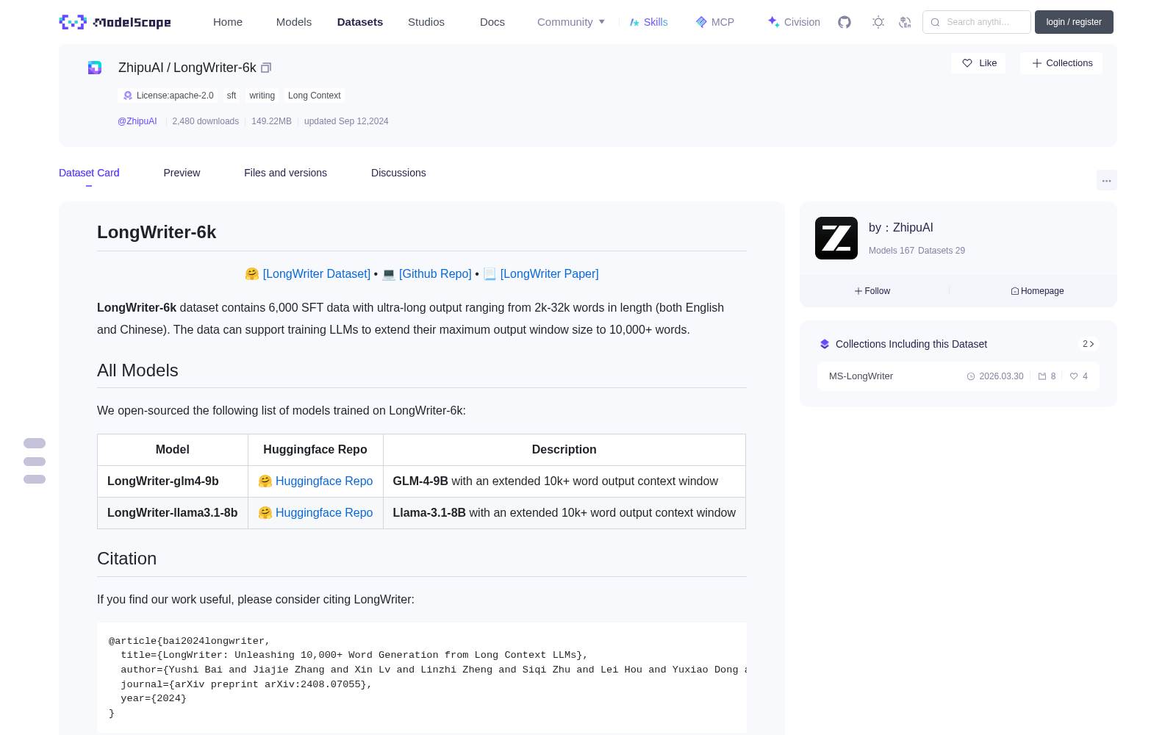The image size is (1176, 735).
Task: Open the [Github Repo] link
Action: tap(435, 273)
